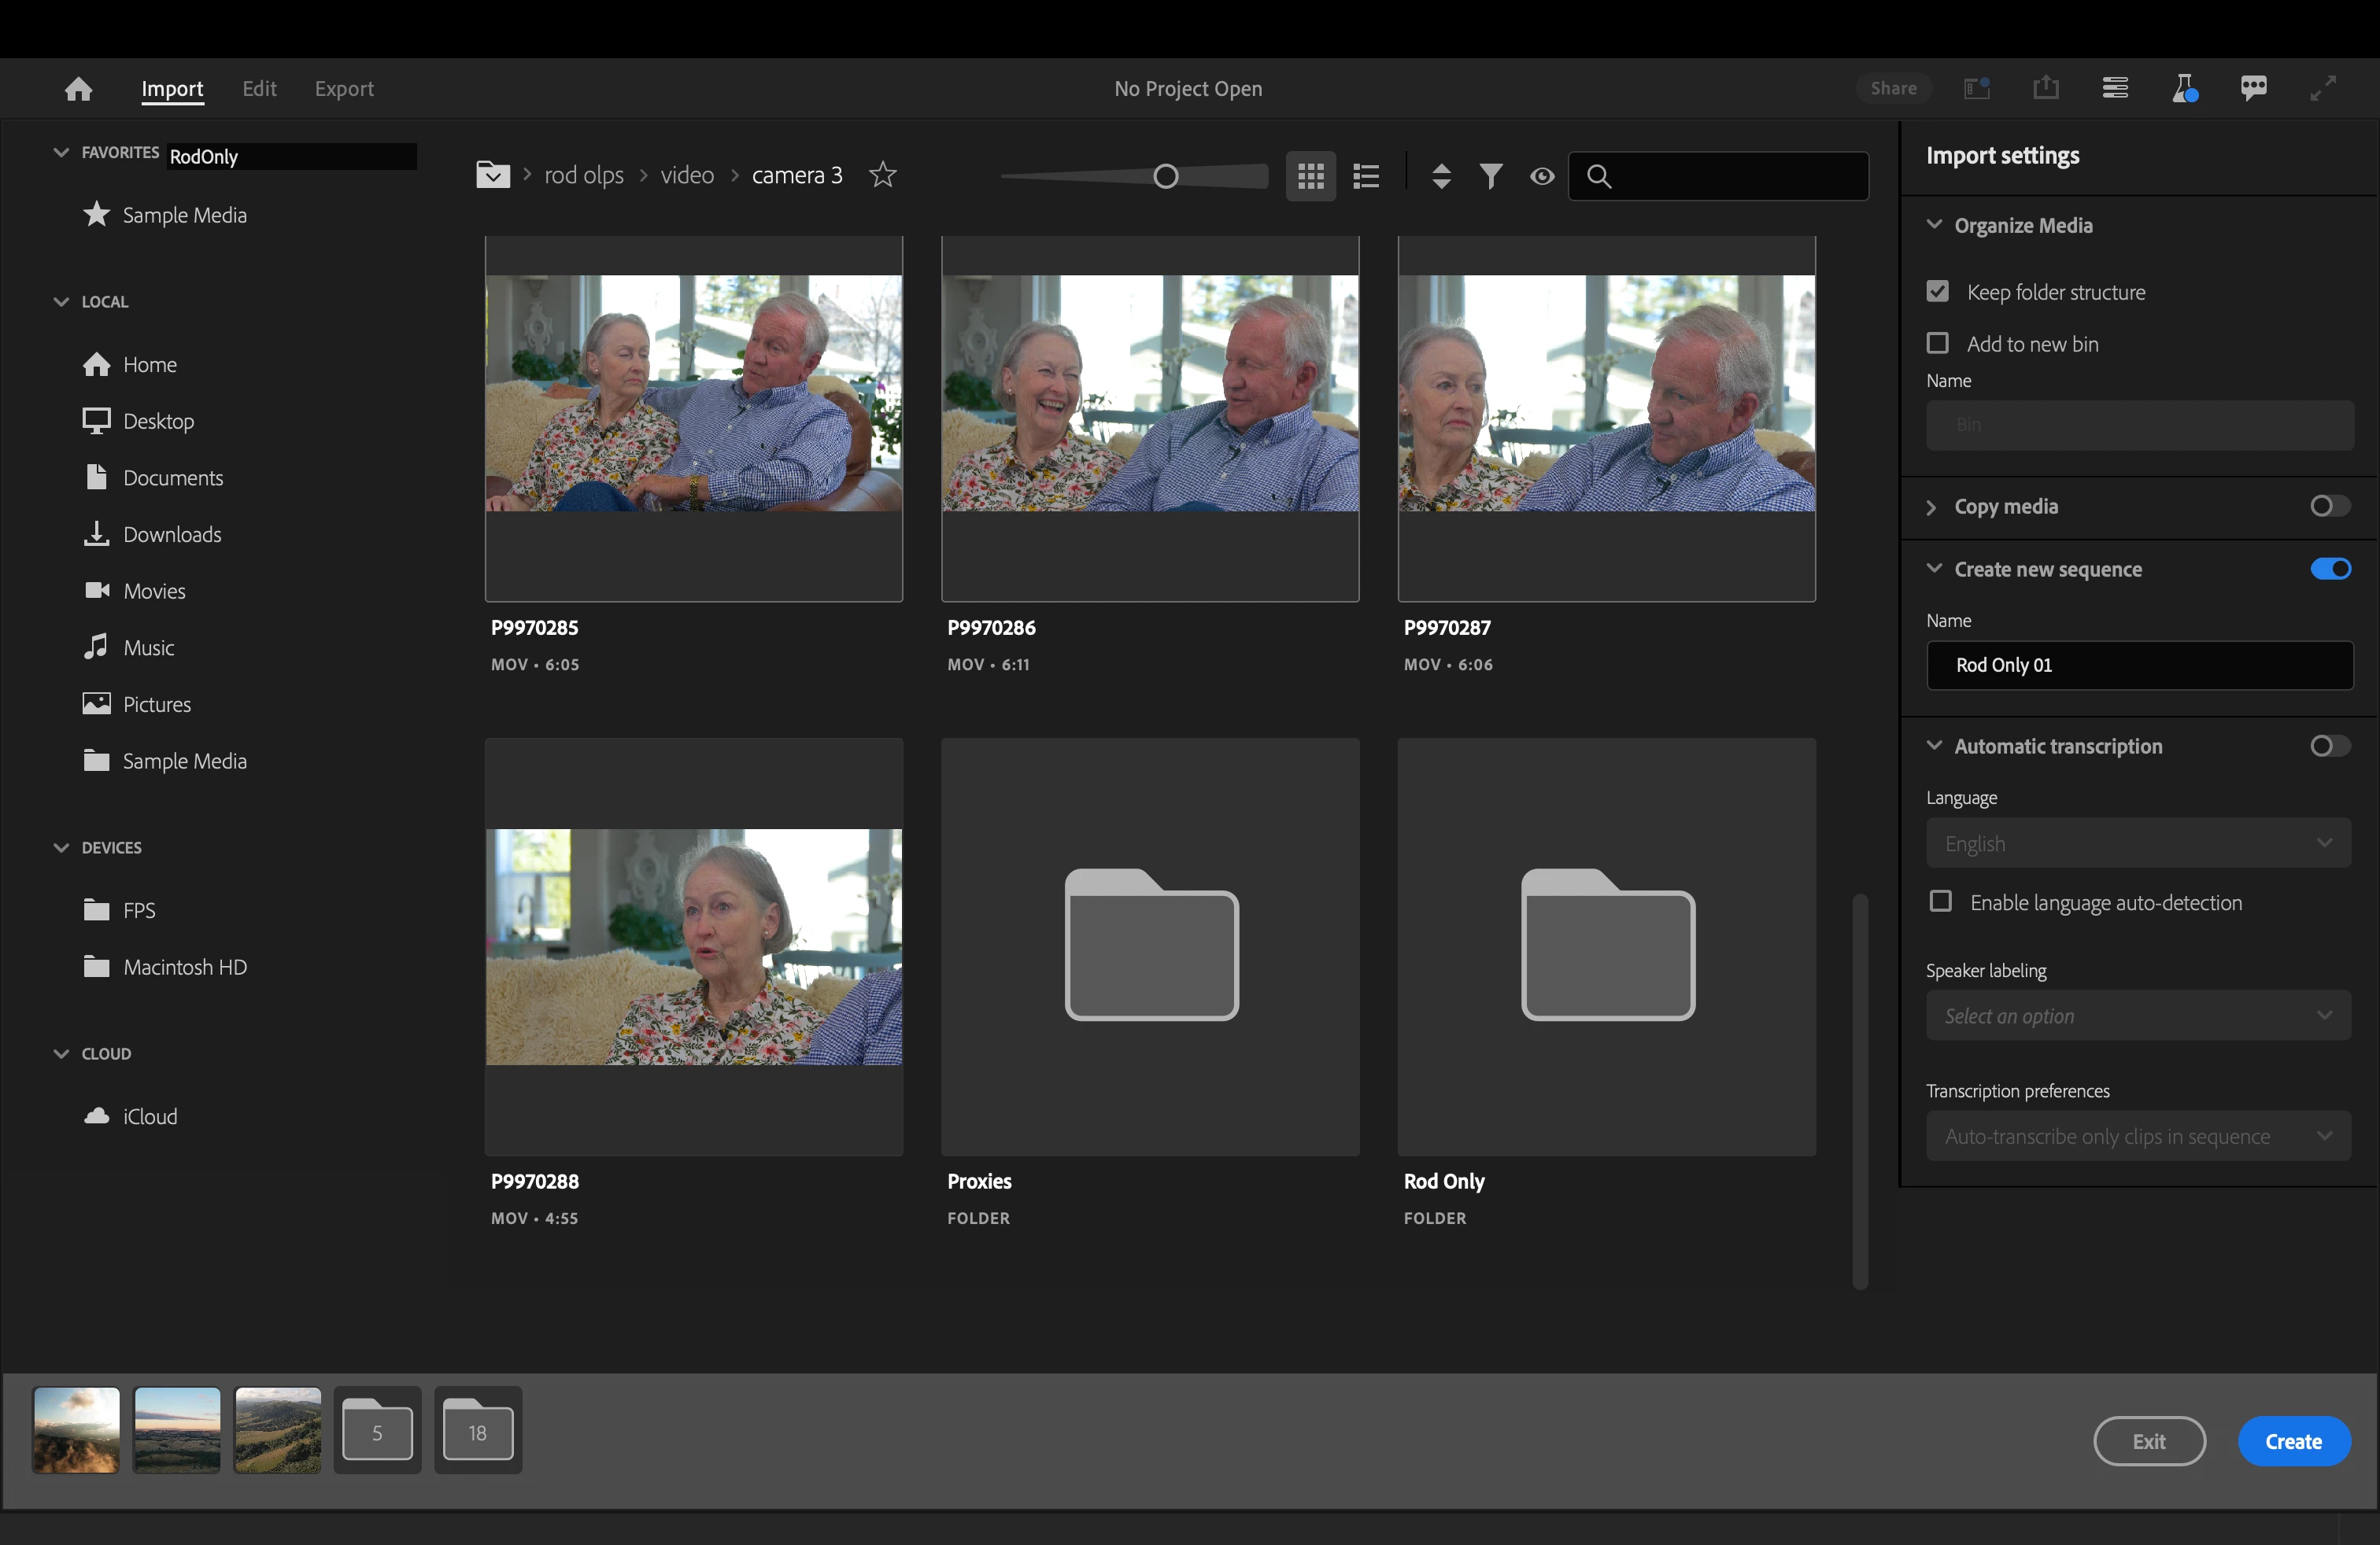The image size is (2380, 1545).
Task: Expand the Copy media section
Action: pyautogui.click(x=1932, y=507)
